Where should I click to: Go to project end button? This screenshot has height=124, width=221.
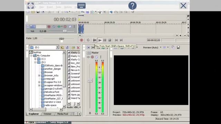[121, 40]
